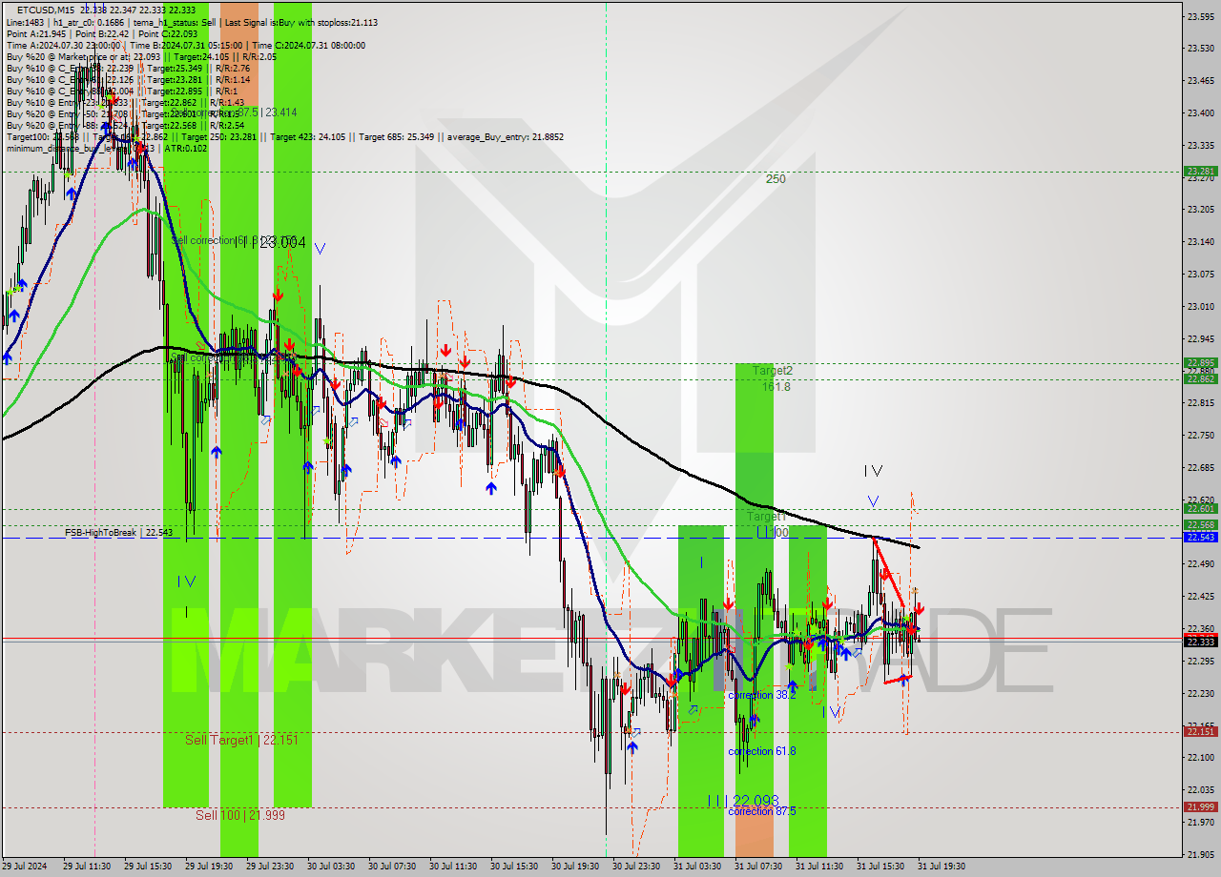Click the 21.905 price axis value
Image resolution: width=1221 pixels, height=877 pixels.
1200,854
